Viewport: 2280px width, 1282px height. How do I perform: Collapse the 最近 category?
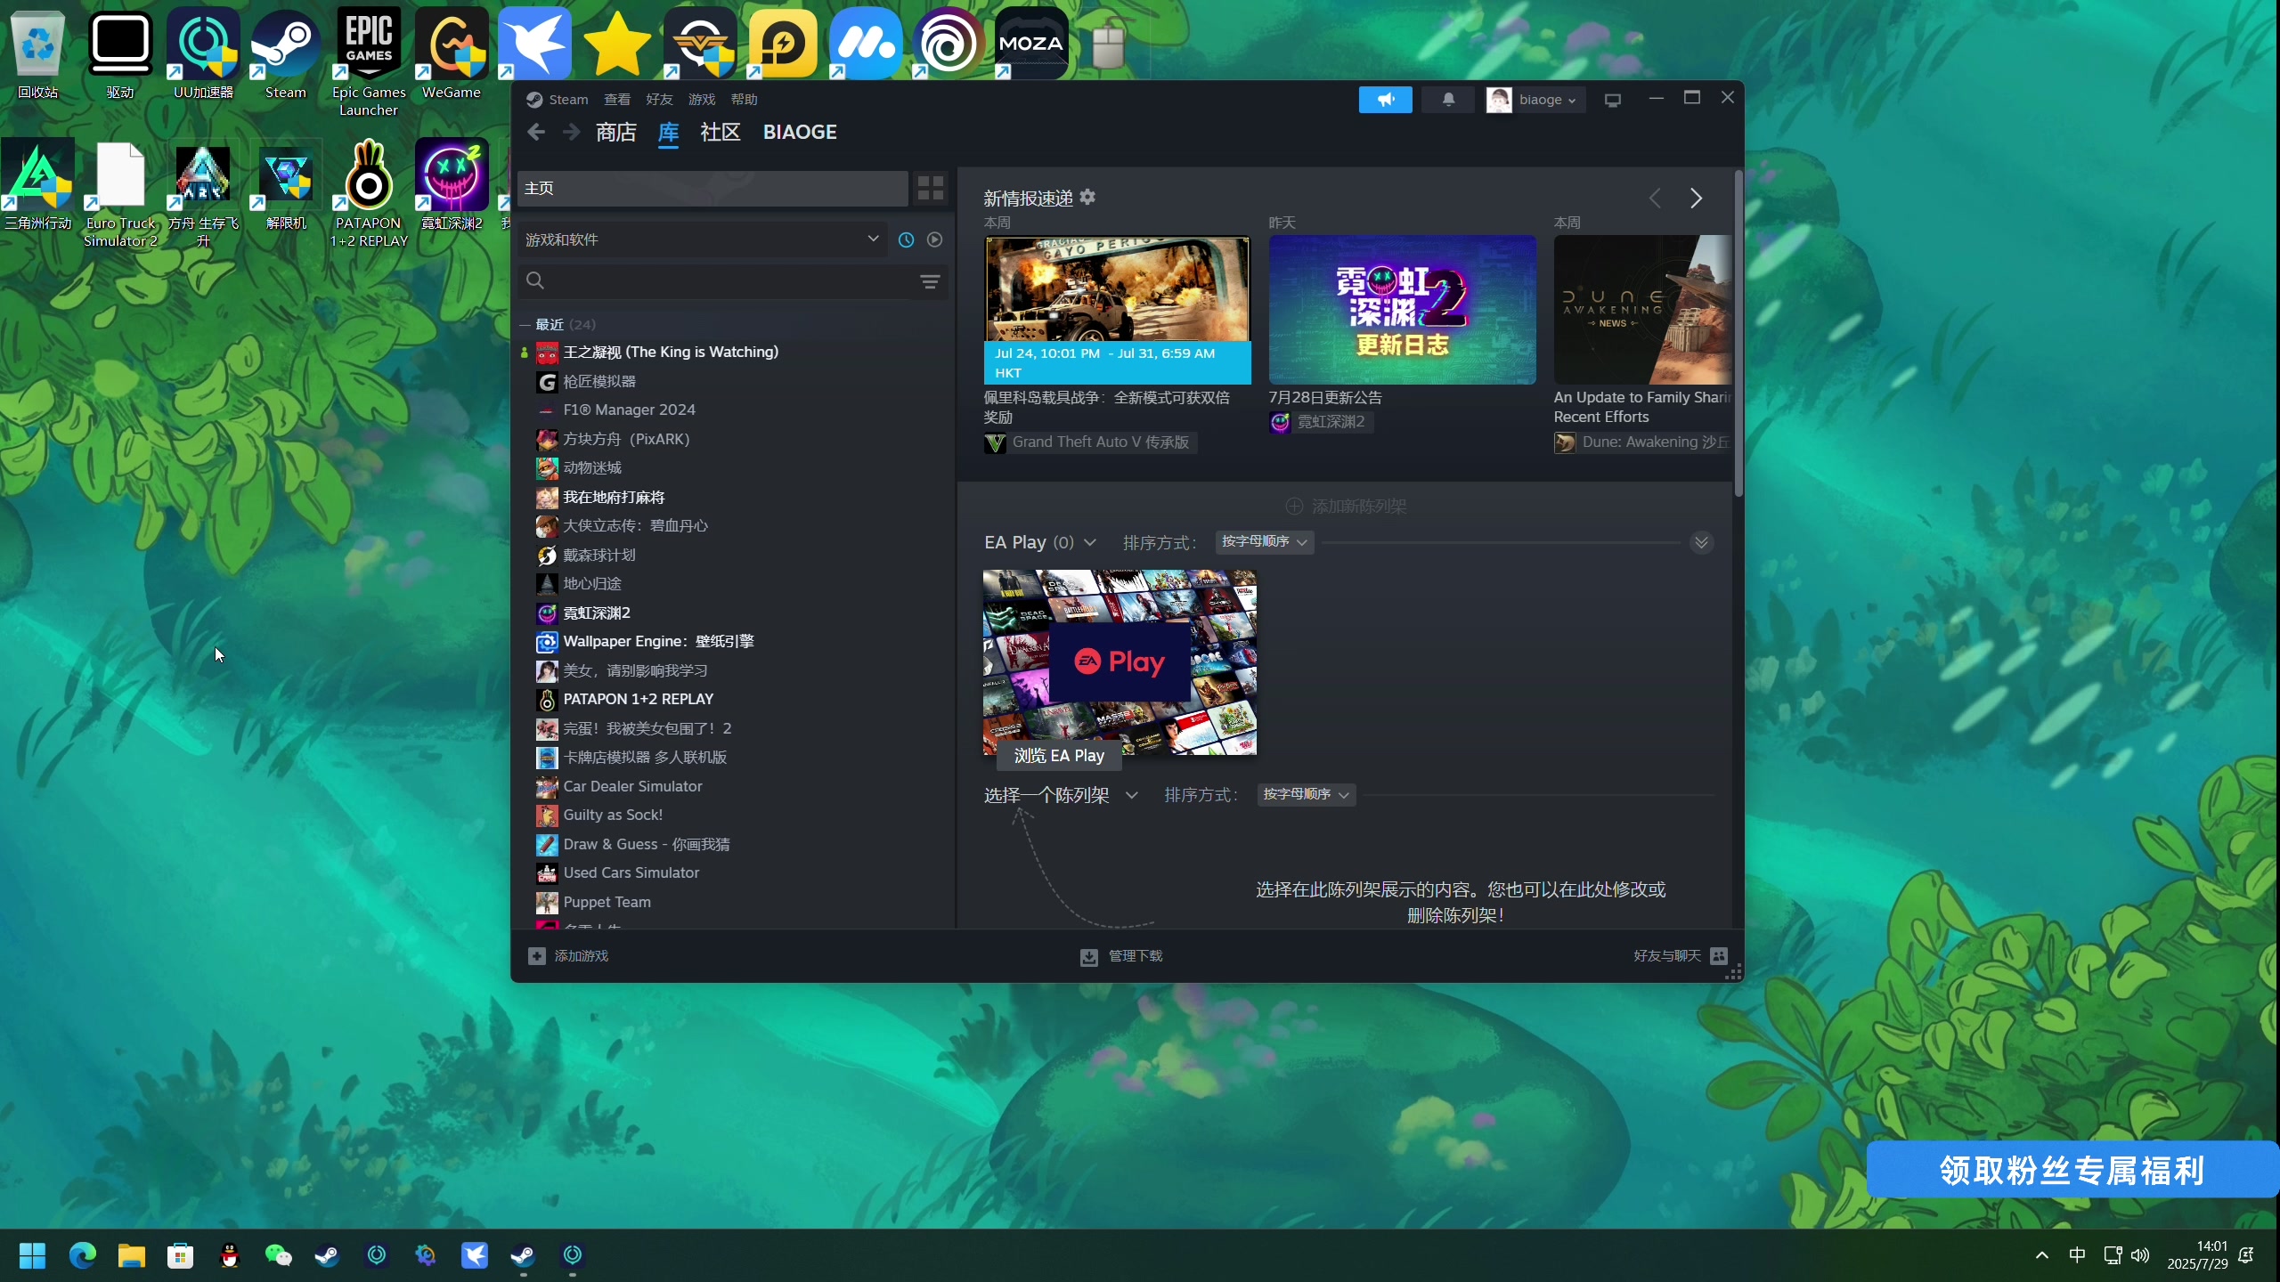tap(525, 325)
